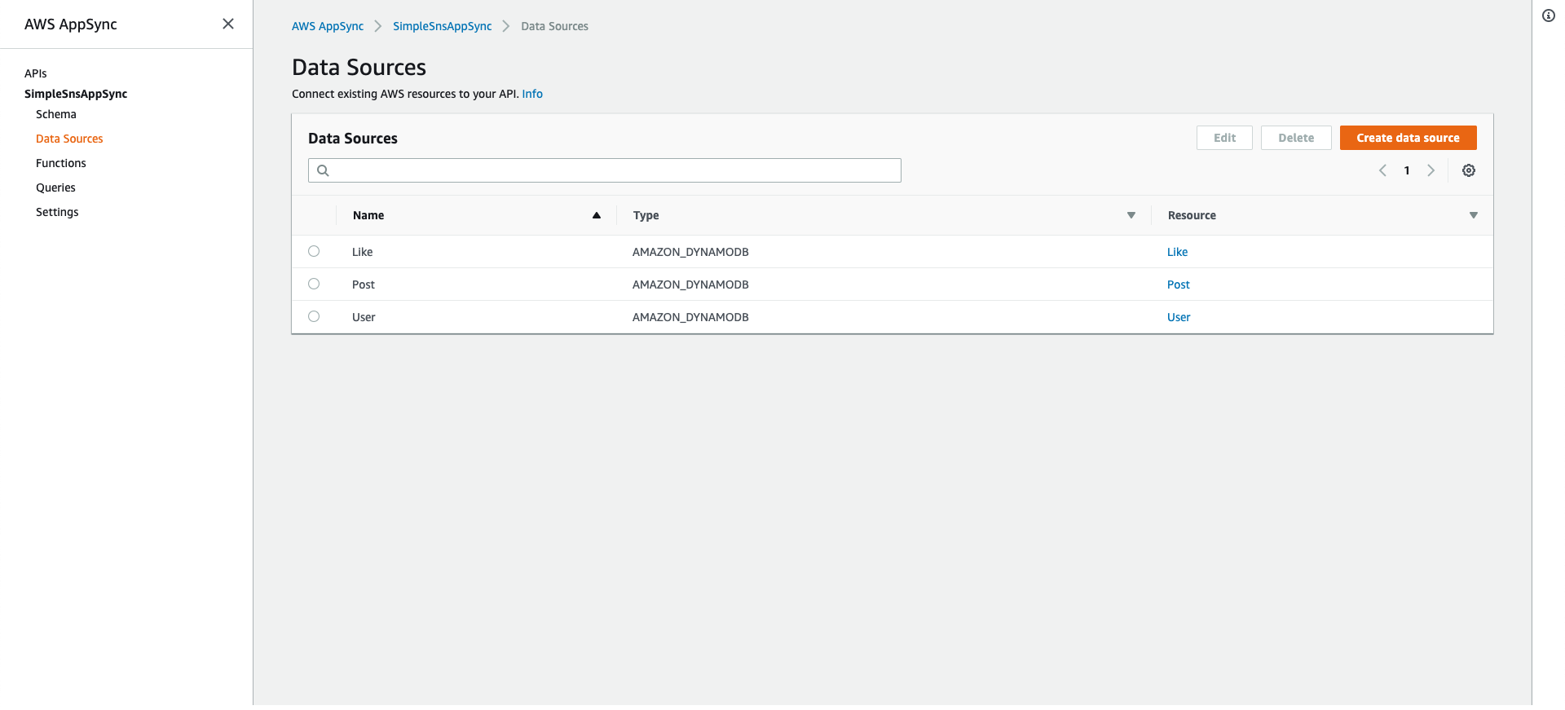Click the Resource column header
Viewport: 1565px width, 710px height.
tap(1192, 215)
